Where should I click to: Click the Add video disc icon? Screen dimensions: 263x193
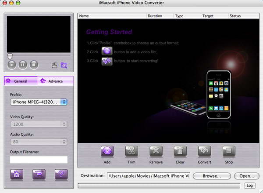point(107,151)
